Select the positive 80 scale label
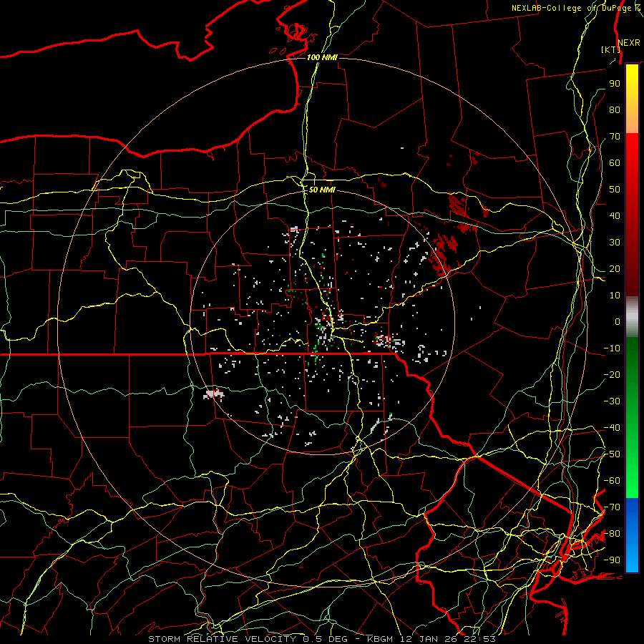 (x=615, y=110)
